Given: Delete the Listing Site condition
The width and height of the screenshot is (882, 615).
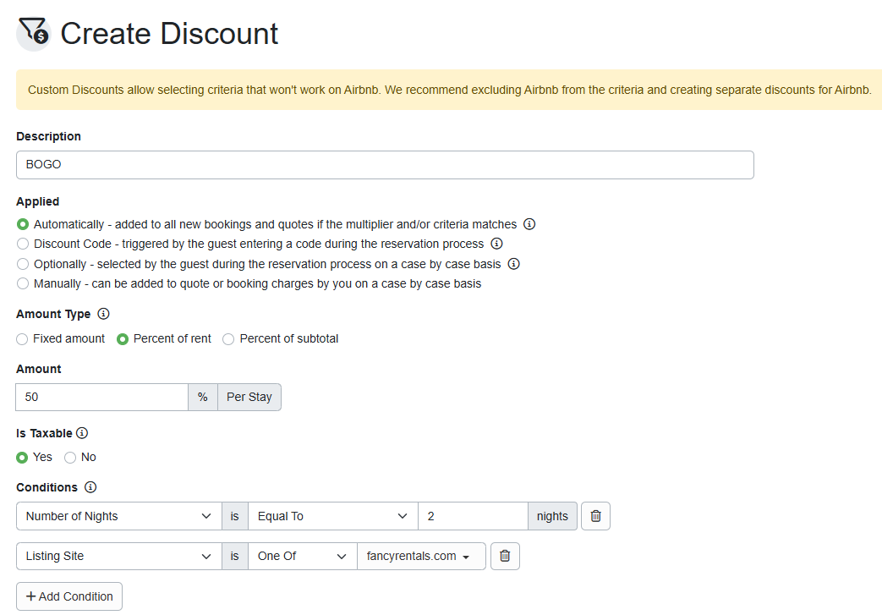Looking at the screenshot, I should (x=505, y=556).
